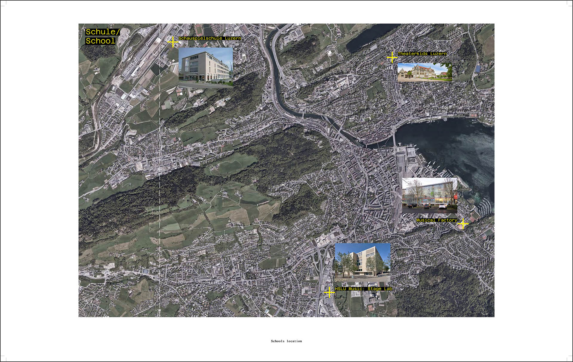Click the yellow cross marker for Musical Factory

click(463, 223)
